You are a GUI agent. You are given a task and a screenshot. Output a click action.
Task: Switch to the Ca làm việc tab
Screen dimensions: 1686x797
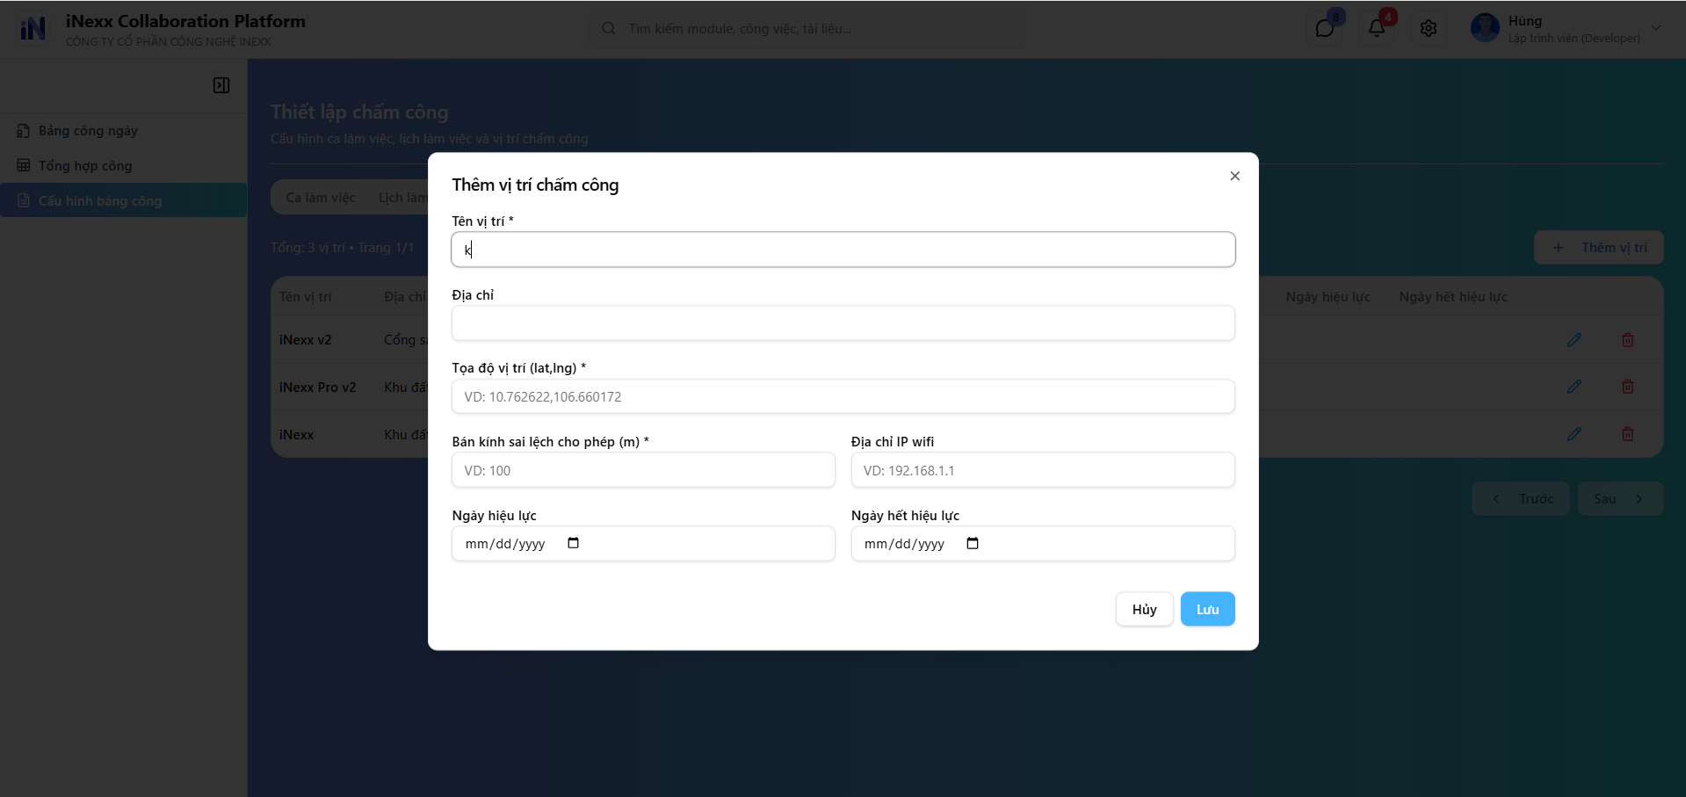(321, 198)
